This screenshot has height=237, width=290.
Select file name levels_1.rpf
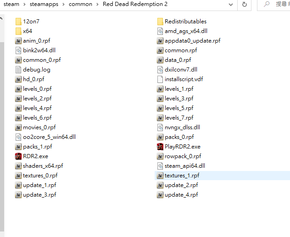179,89
